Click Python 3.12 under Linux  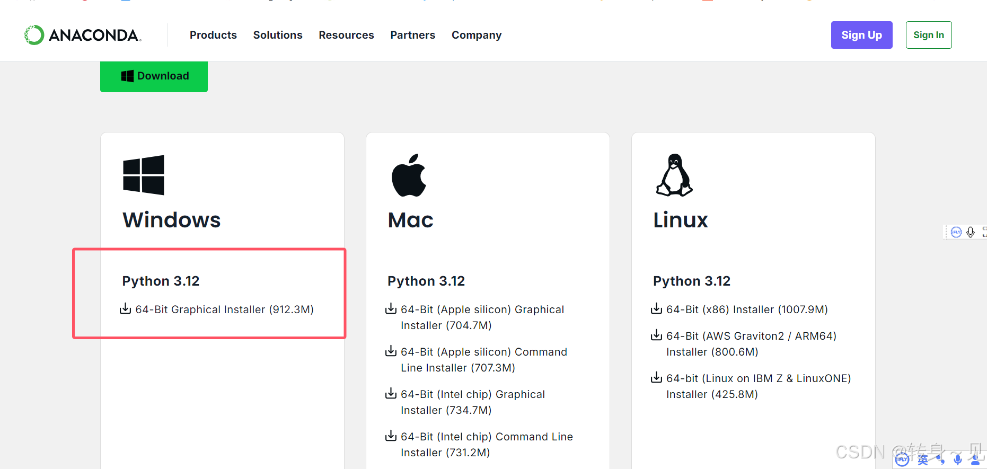click(x=692, y=281)
